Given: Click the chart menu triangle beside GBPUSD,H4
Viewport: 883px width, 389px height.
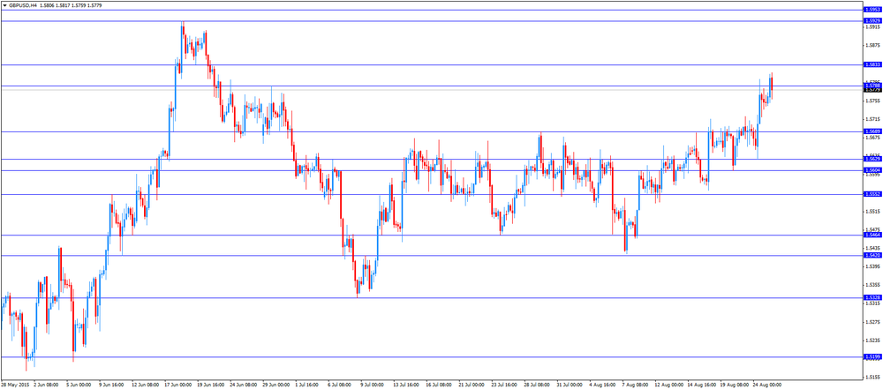Looking at the screenshot, I should point(4,4).
